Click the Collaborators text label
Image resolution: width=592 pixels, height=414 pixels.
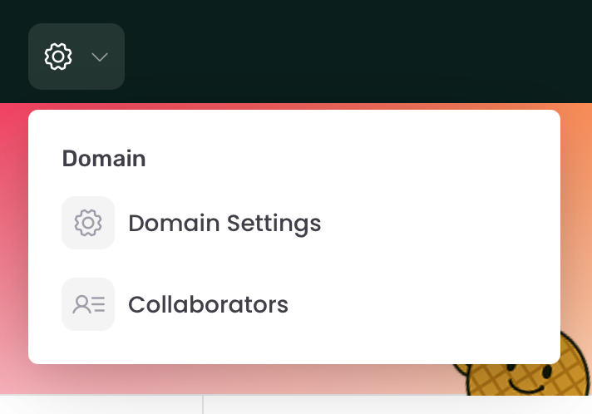[x=208, y=304]
